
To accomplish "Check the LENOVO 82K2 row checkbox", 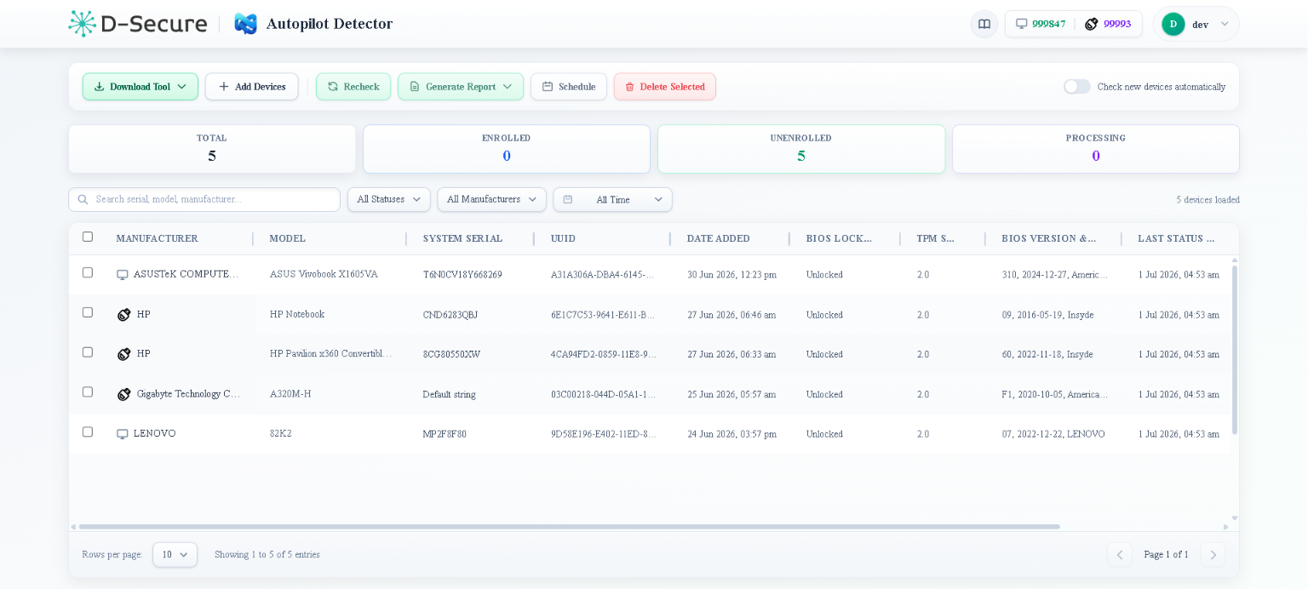I will click(88, 432).
